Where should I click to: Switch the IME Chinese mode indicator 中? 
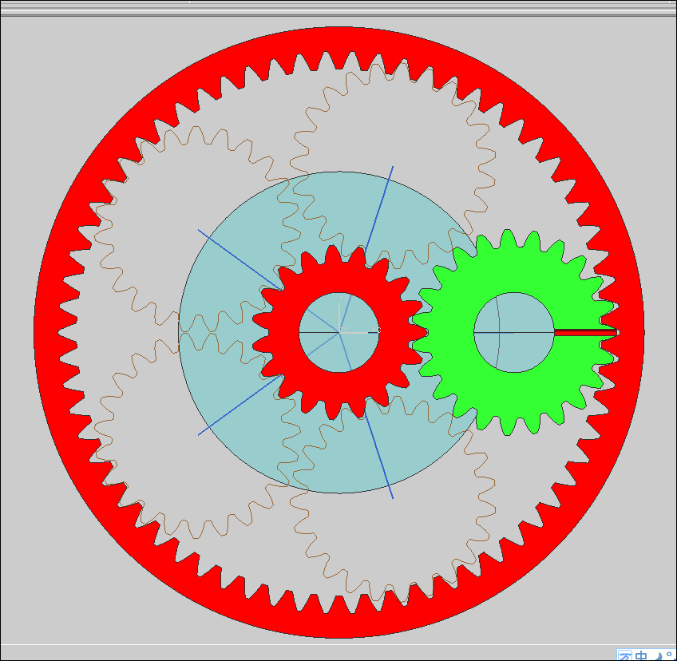coord(641,656)
